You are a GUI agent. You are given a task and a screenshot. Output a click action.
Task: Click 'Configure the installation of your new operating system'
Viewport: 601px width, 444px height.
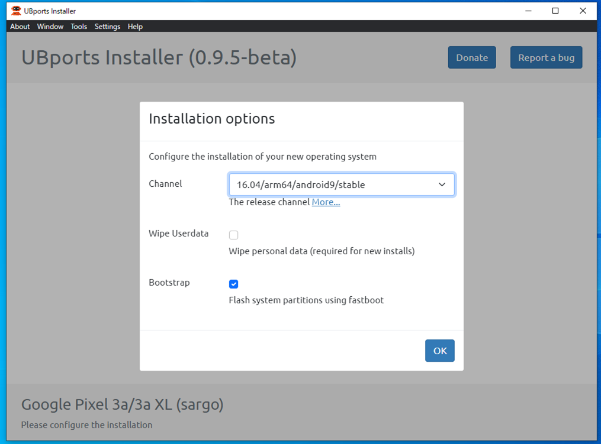(262, 157)
